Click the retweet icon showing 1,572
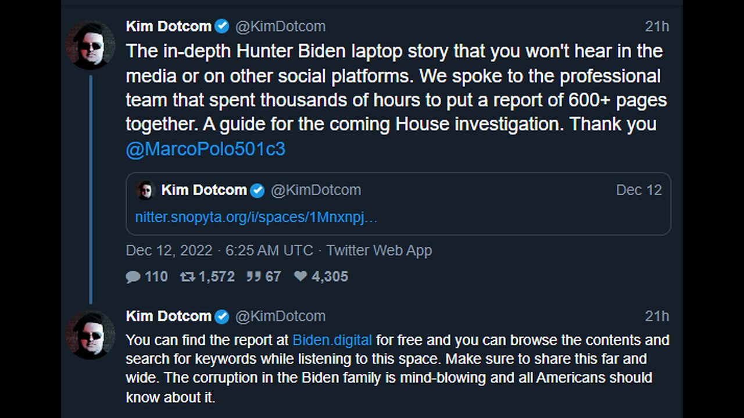This screenshot has width=744, height=418. (187, 277)
